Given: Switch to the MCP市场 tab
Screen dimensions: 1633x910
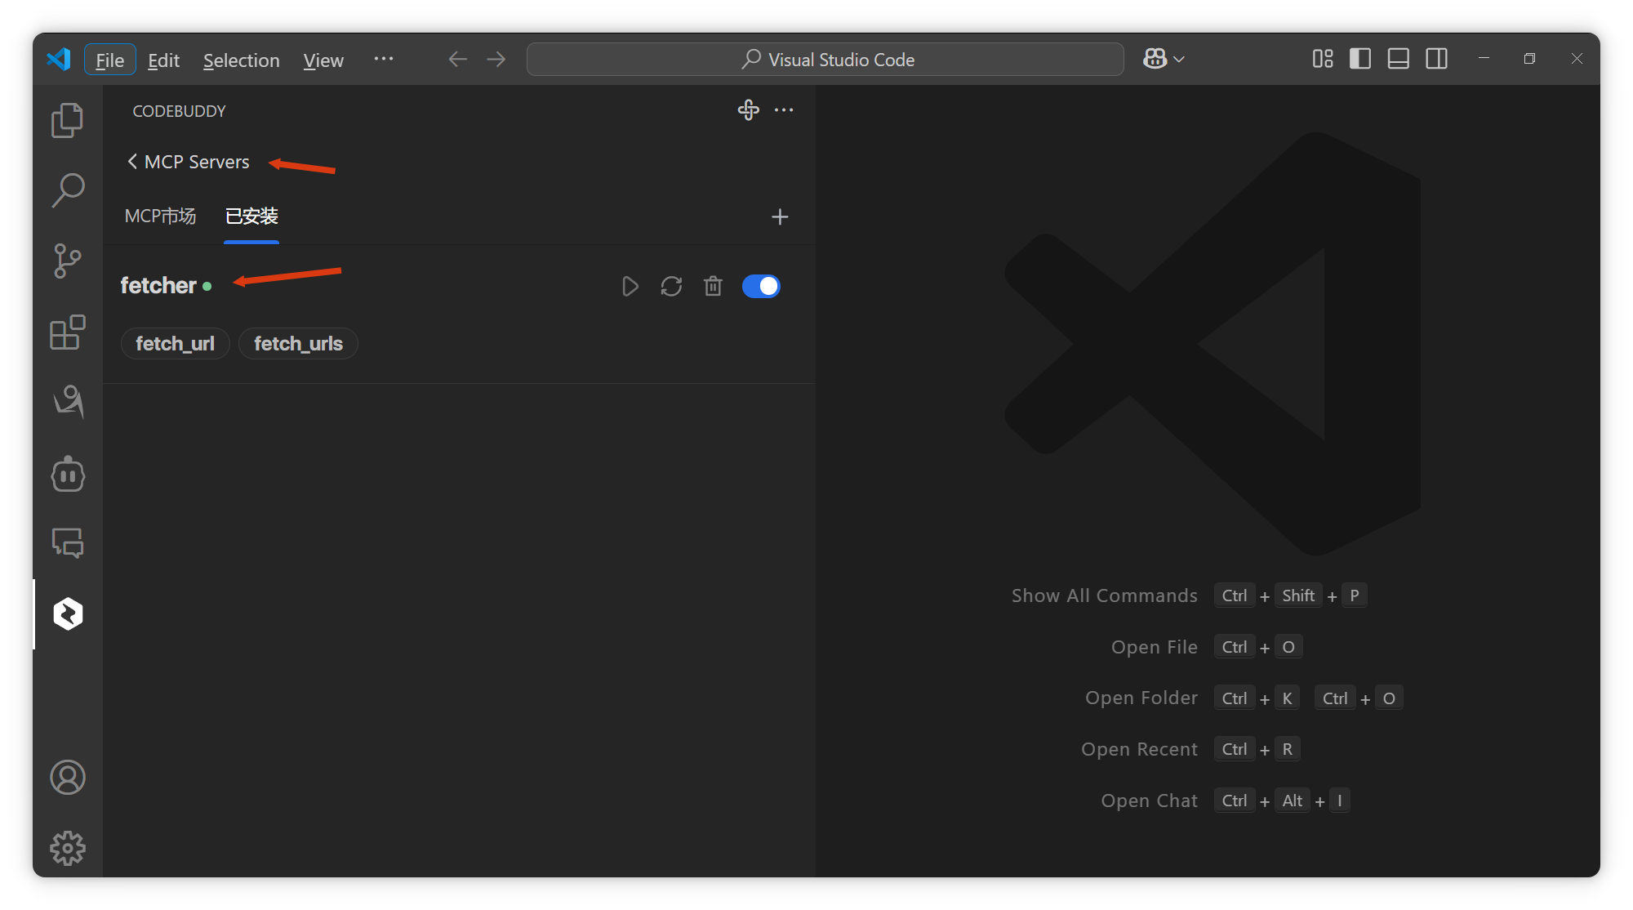Looking at the screenshot, I should coord(160,216).
